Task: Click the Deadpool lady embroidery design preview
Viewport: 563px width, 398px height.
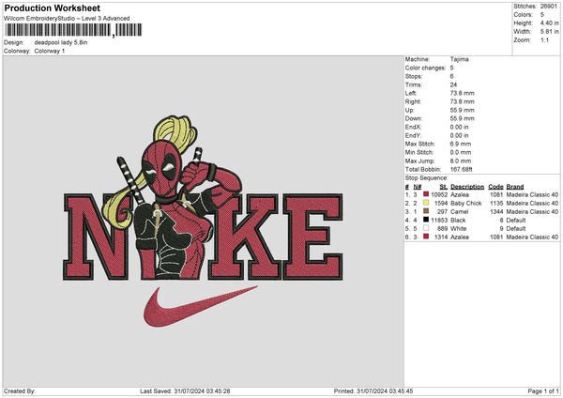Action: (203, 221)
